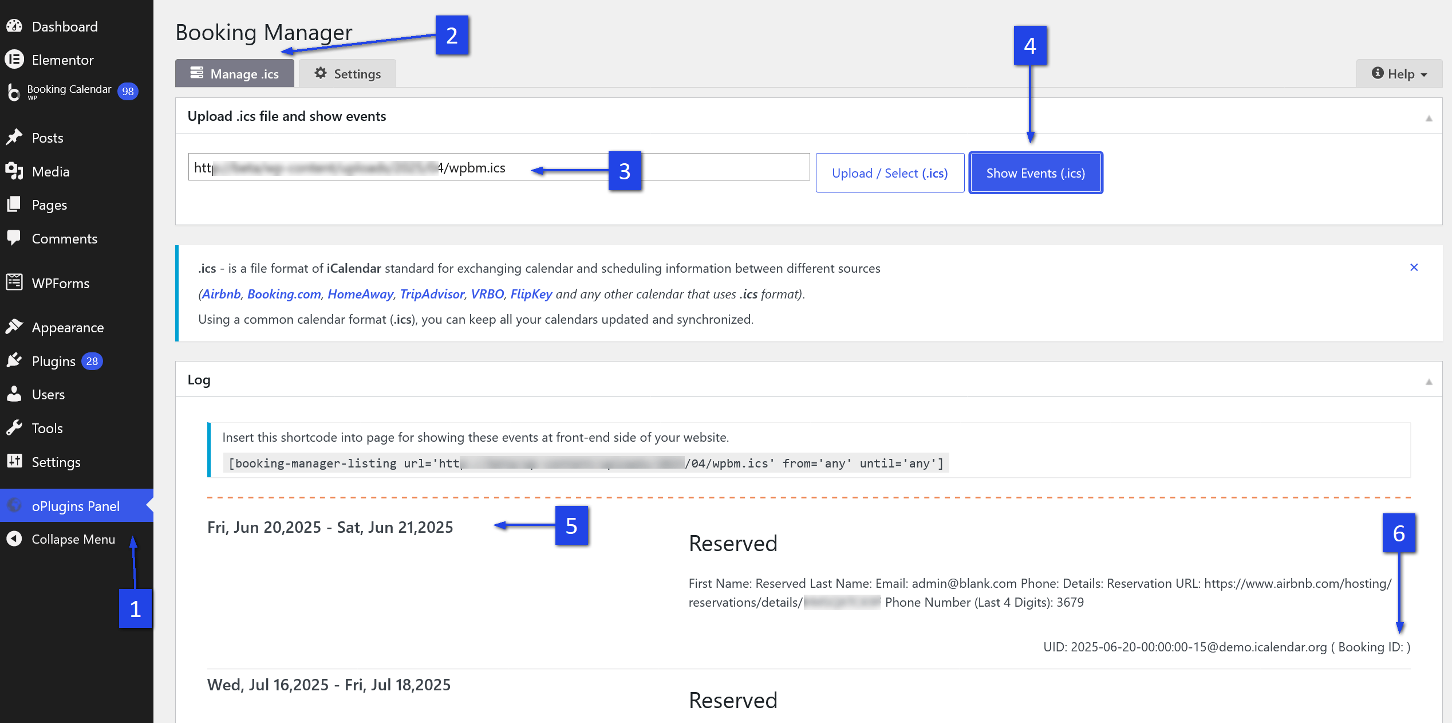Viewport: 1452px width, 723px height.
Task: Open the Help dropdown menu
Action: (1399, 74)
